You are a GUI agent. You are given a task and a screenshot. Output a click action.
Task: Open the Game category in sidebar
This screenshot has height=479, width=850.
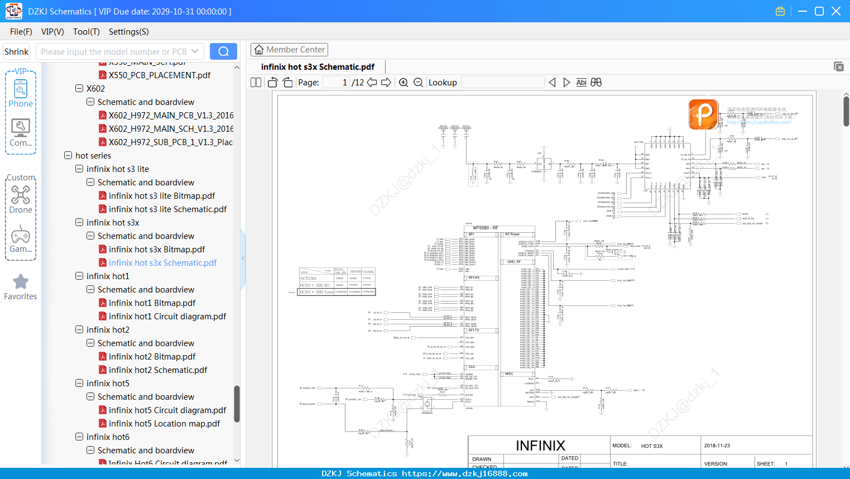click(21, 239)
